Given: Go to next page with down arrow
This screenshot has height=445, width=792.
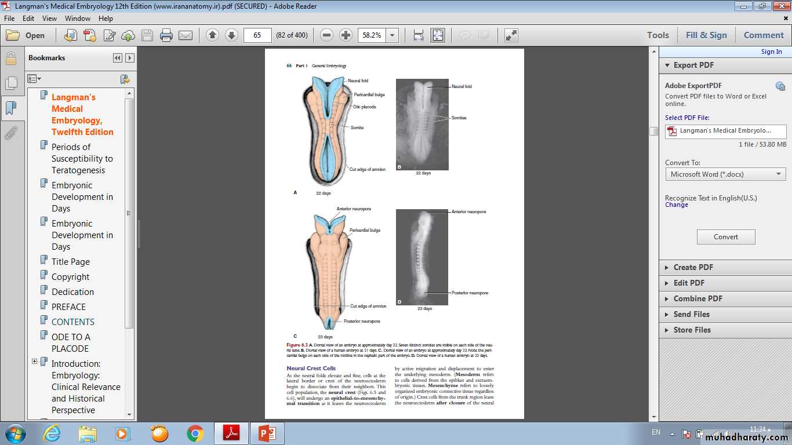Looking at the screenshot, I should click(231, 35).
